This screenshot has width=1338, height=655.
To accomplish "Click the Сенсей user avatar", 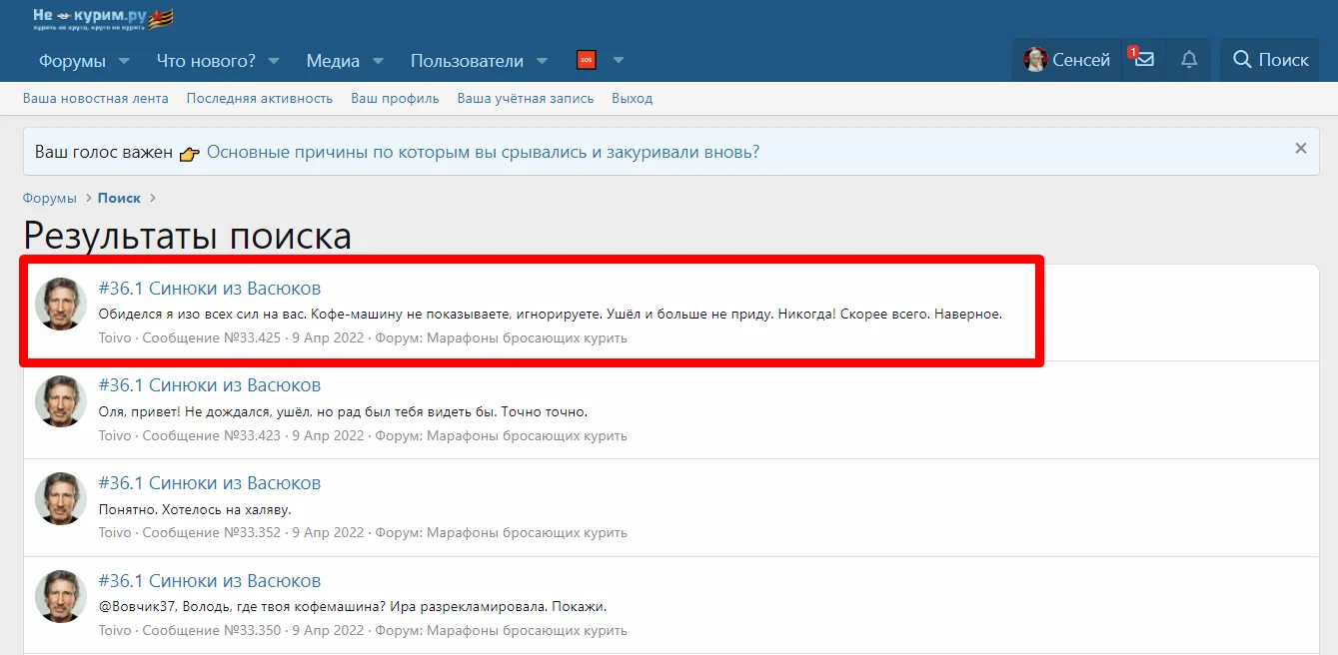I will [1034, 60].
